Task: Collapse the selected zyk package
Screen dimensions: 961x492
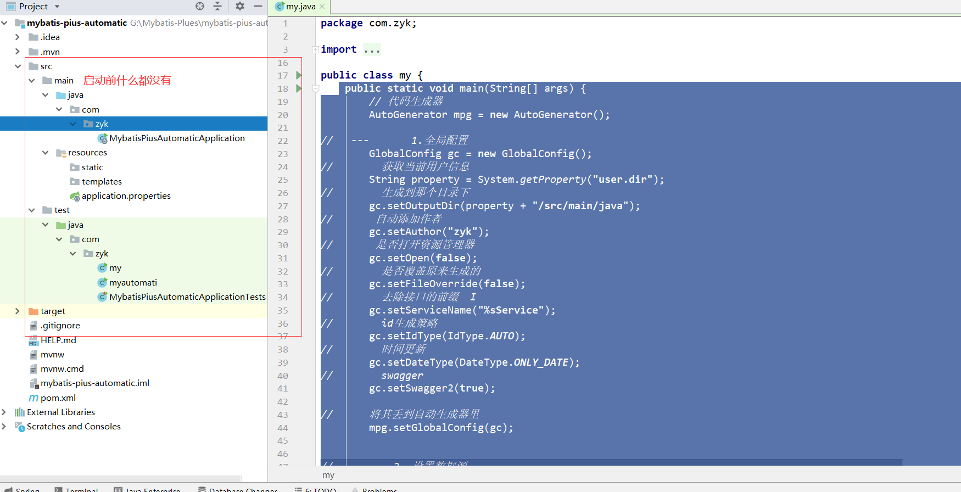Action: (x=72, y=124)
